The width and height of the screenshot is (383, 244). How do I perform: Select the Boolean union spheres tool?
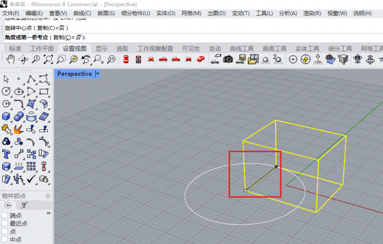pyautogui.click(x=19, y=116)
